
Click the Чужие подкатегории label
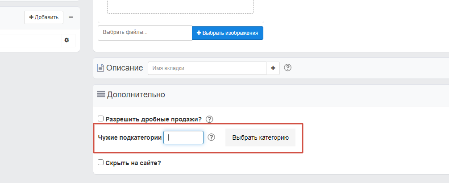(130, 137)
